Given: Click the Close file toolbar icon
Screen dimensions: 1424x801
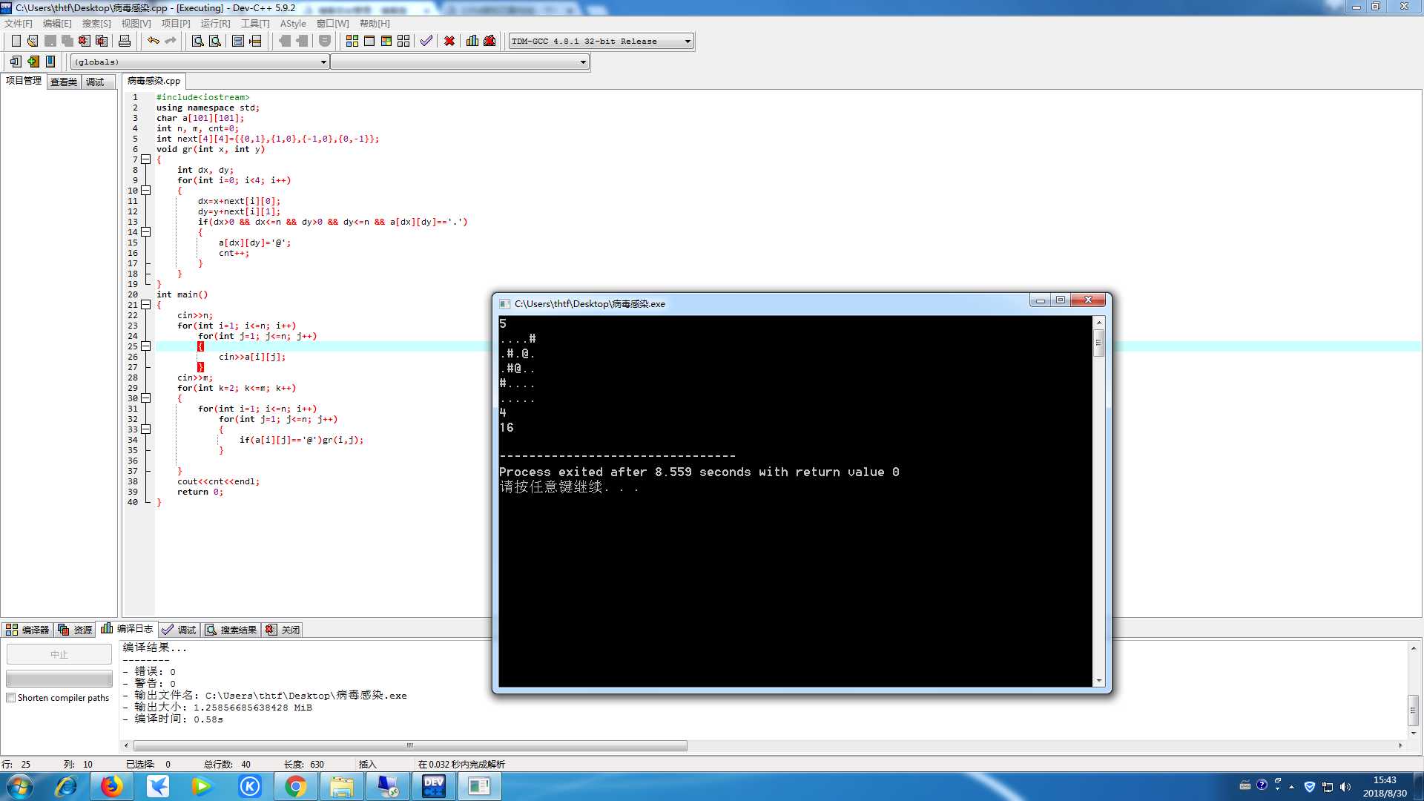Looking at the screenshot, I should pyautogui.click(x=85, y=41).
